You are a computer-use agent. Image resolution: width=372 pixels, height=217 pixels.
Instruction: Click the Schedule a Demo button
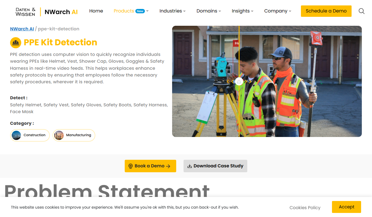tap(326, 11)
